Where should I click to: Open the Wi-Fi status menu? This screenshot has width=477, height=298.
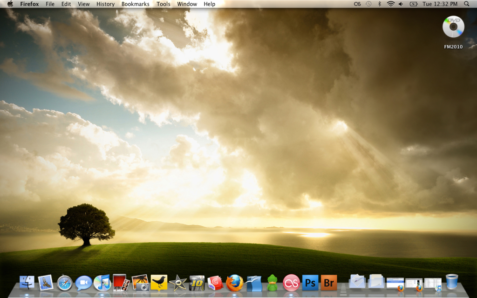(391, 4)
